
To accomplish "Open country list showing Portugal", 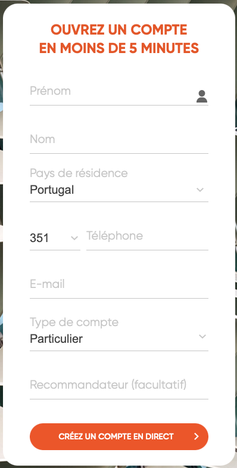I will [119, 190].
